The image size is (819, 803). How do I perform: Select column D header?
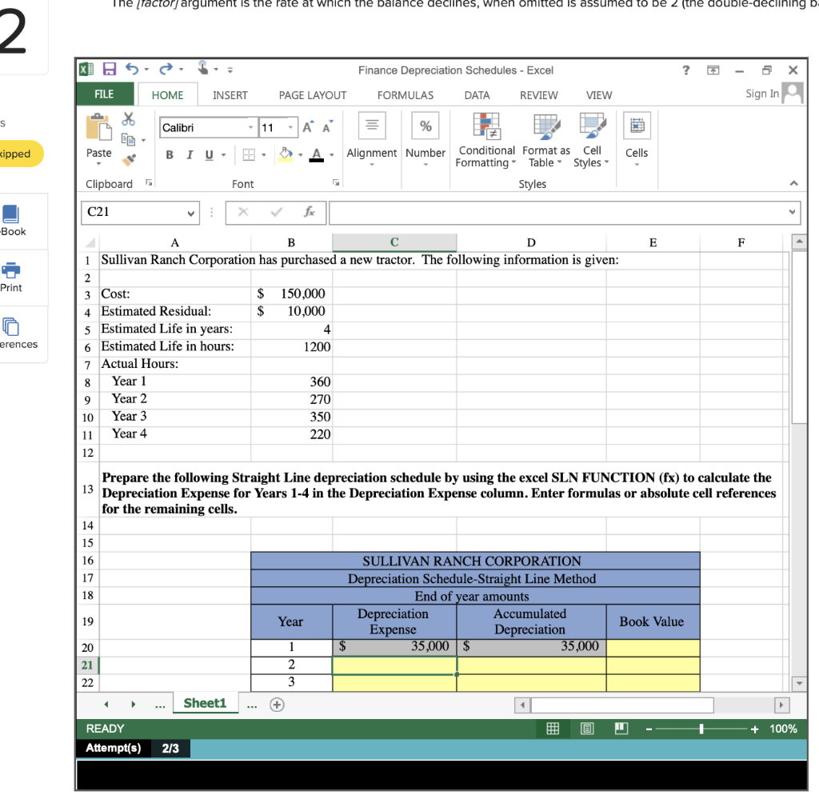click(x=531, y=242)
